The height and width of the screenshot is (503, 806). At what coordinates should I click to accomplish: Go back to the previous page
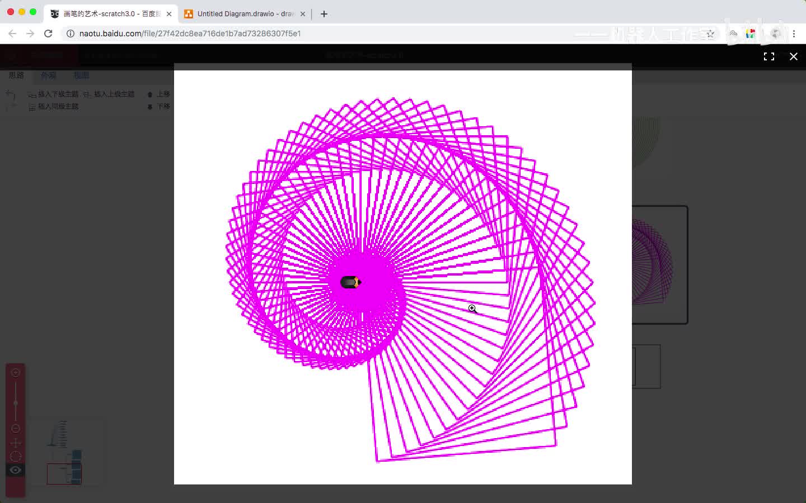12,34
